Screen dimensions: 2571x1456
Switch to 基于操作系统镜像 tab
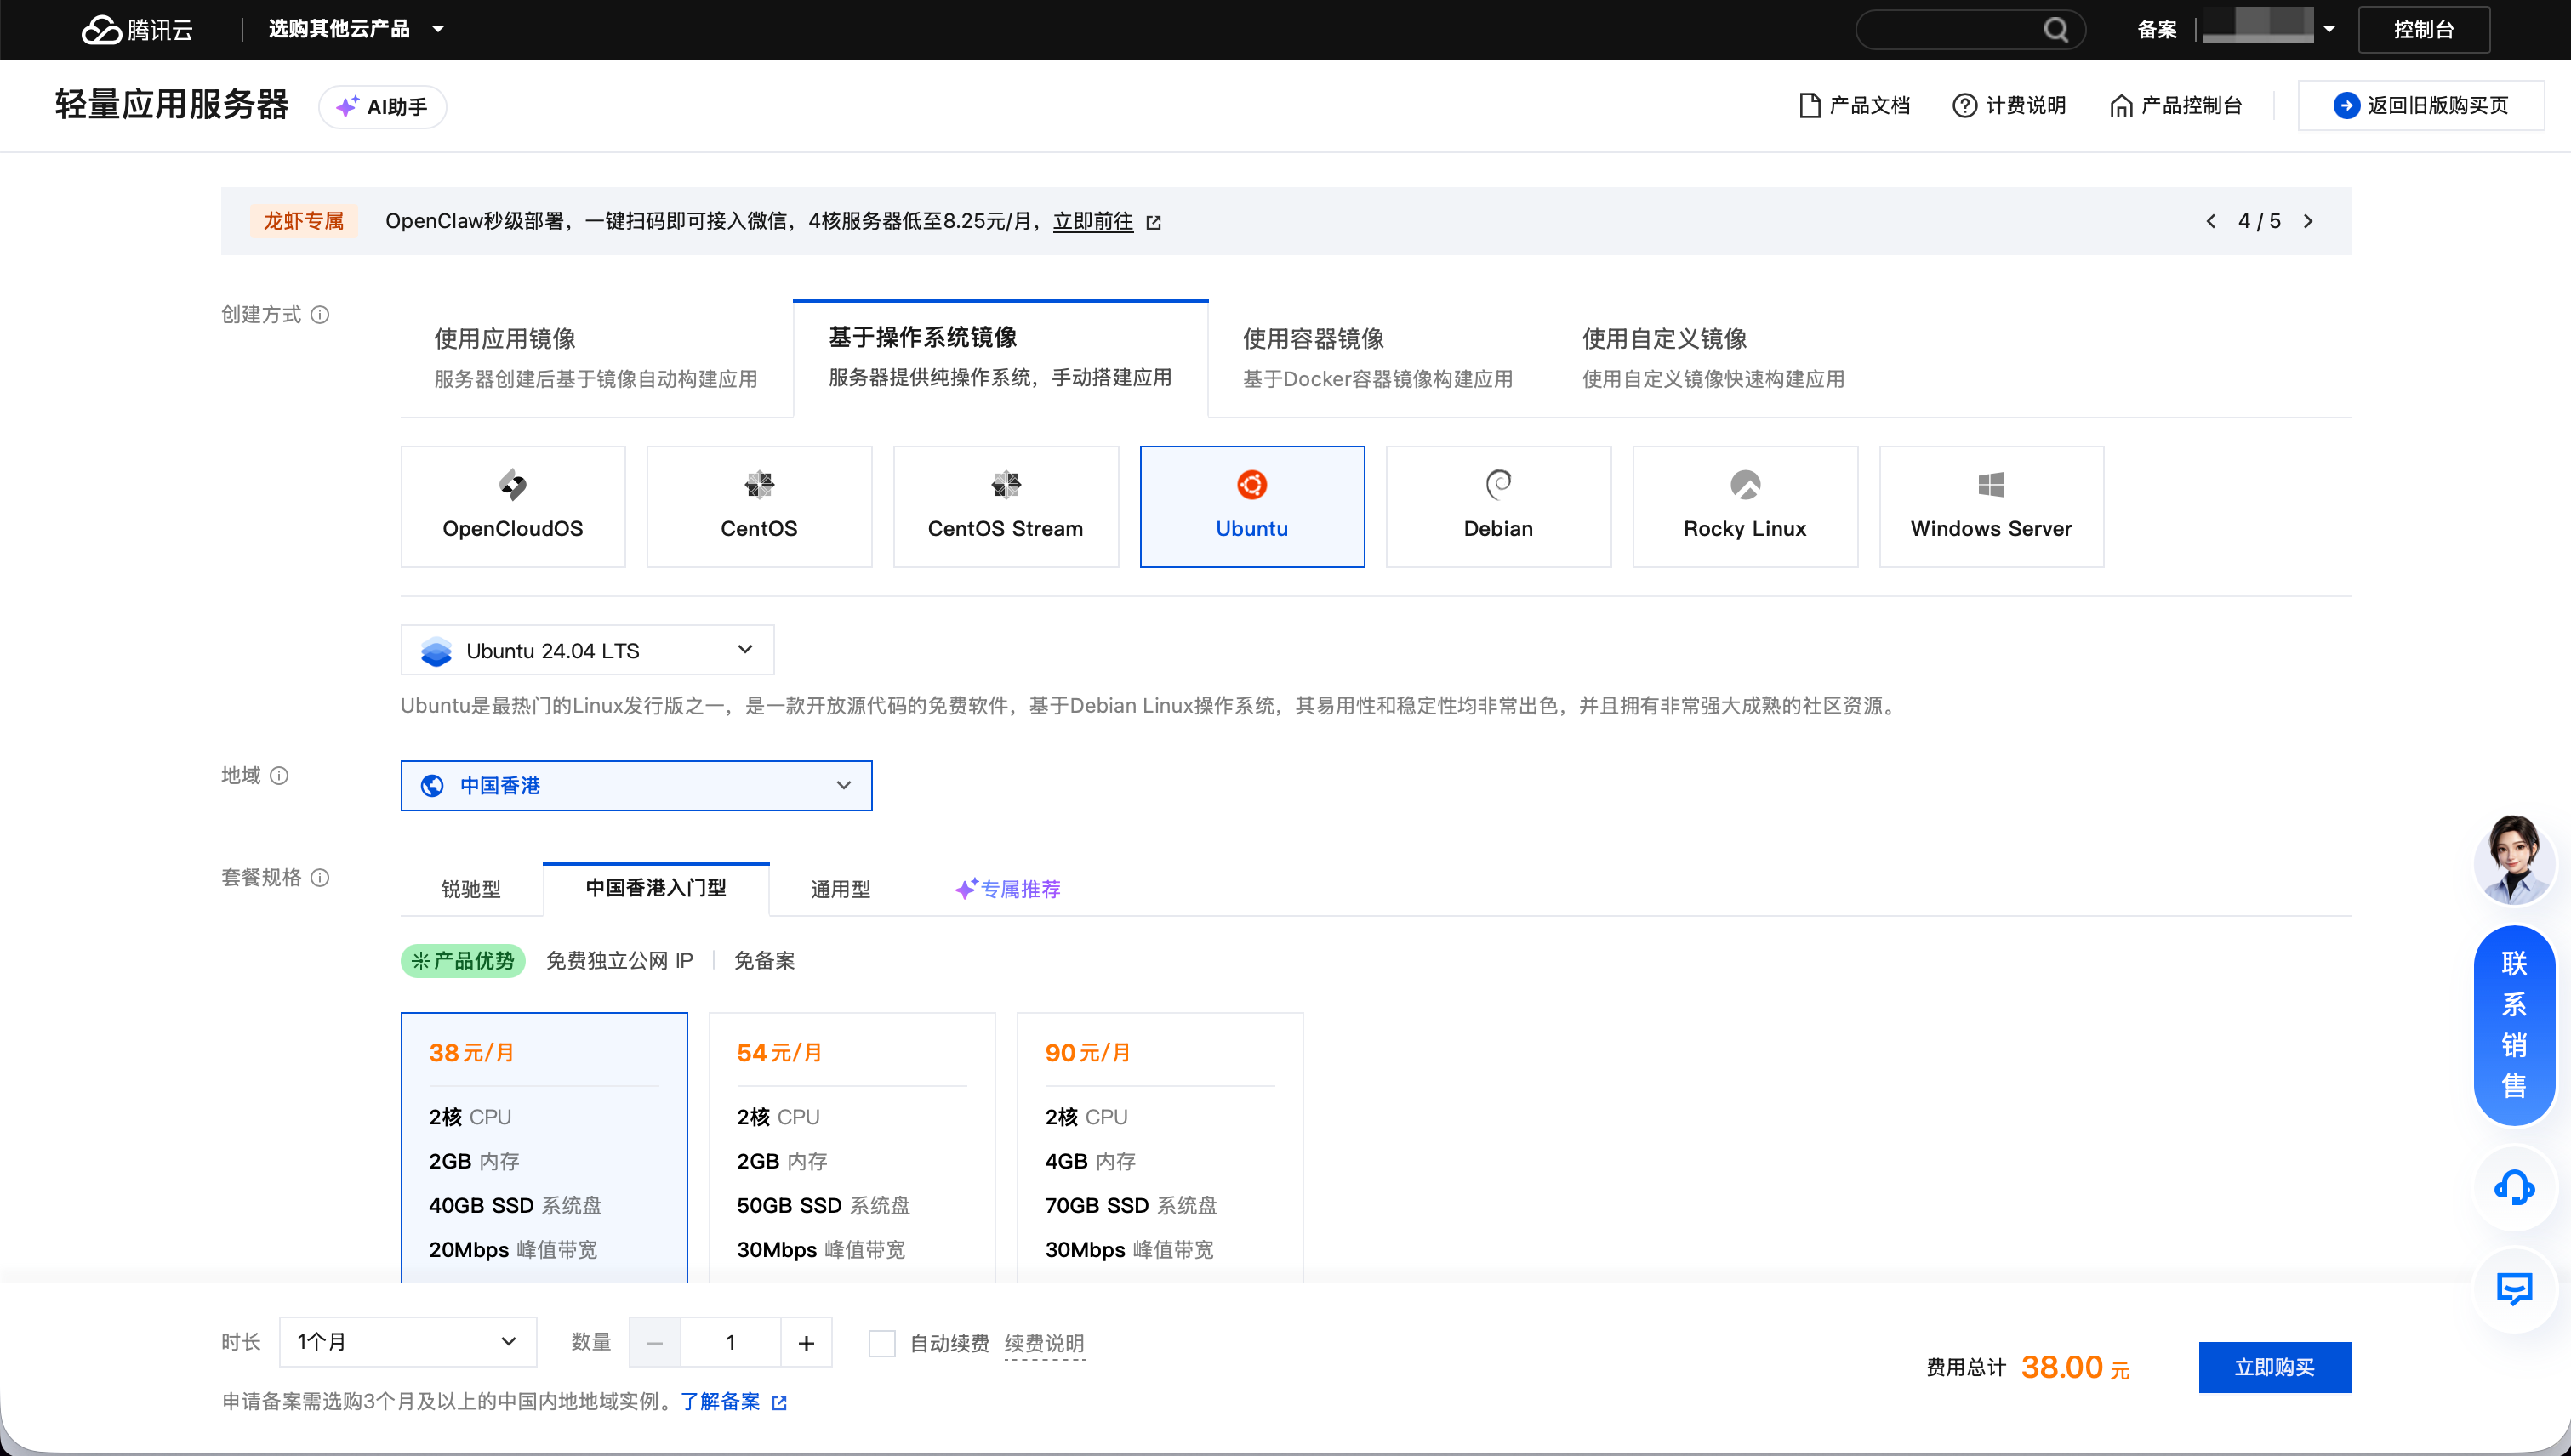[1000, 358]
